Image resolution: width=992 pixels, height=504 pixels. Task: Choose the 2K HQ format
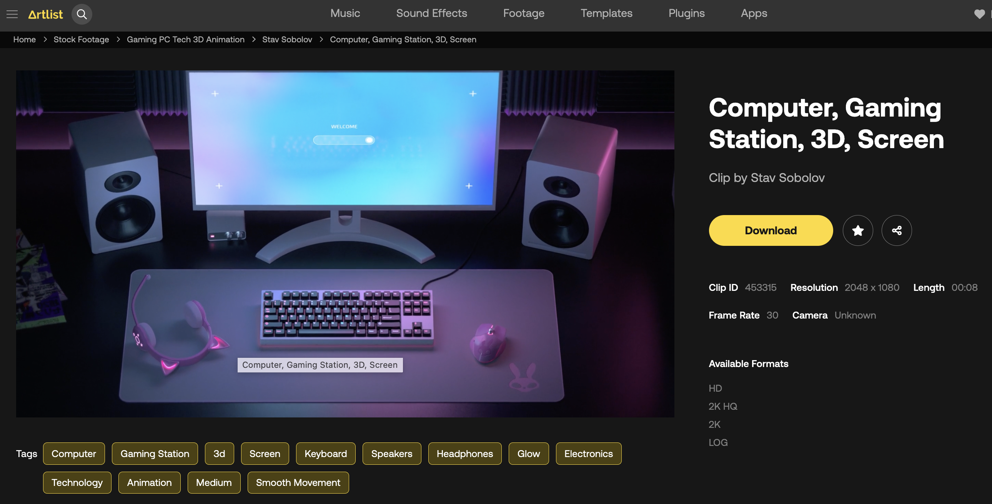pos(723,406)
